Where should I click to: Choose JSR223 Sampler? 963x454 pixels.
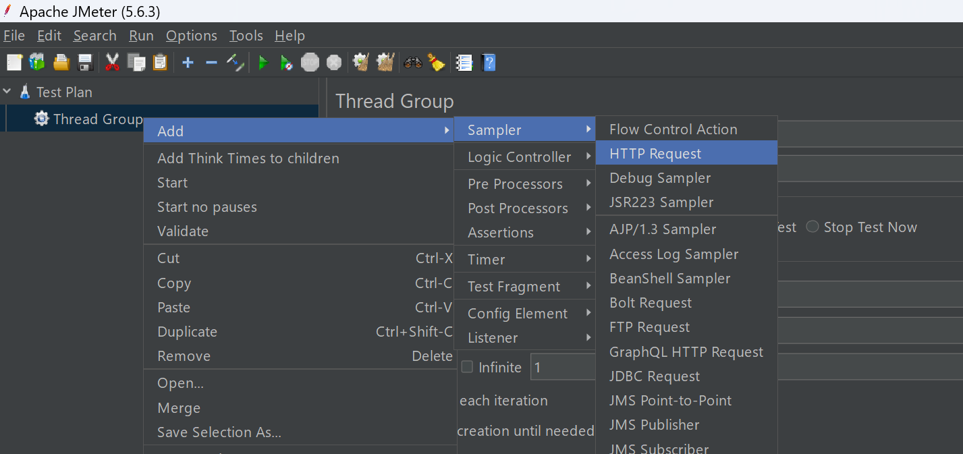pos(687,202)
